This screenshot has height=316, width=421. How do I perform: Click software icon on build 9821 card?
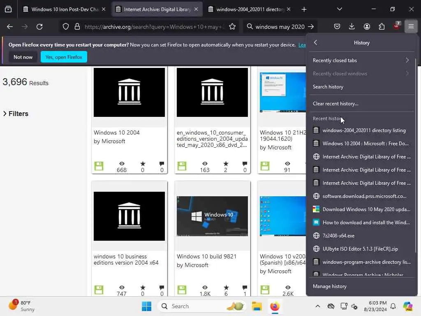click(x=182, y=290)
